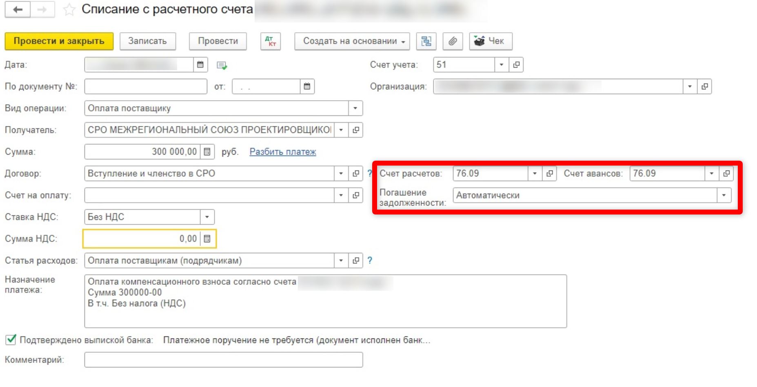Expand the Ставка НДС dropdown
This screenshot has height=387, width=757.
[207, 217]
